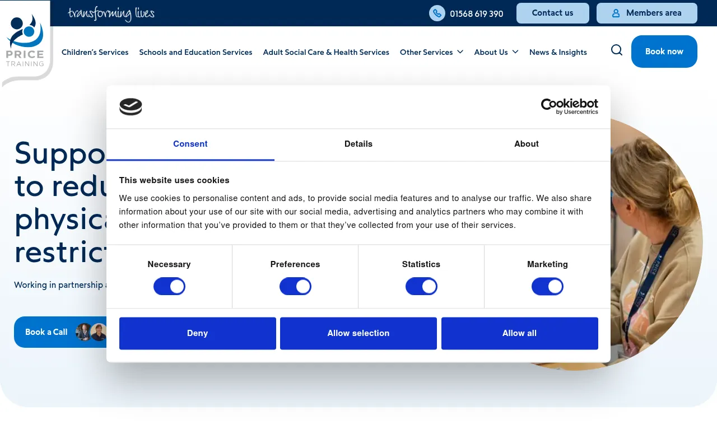Click the user icon in Members area
This screenshot has width=717, height=448.
(616, 13)
